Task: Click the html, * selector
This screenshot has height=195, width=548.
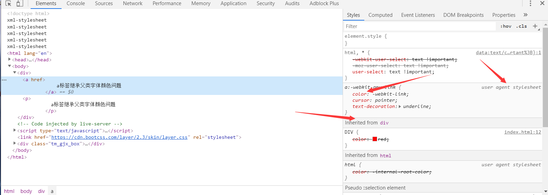Action: [x=354, y=52]
